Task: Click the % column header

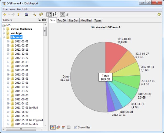Action: (39, 20)
